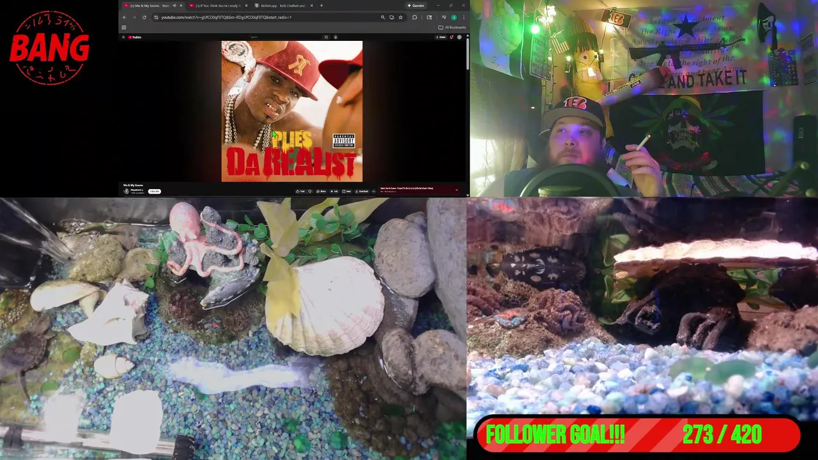
Task: Go to YouTube home via the logo
Action: point(134,37)
